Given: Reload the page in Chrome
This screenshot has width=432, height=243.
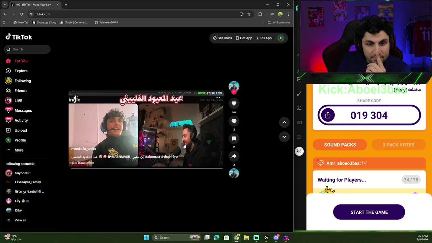Looking at the screenshot, I should click(21, 14).
